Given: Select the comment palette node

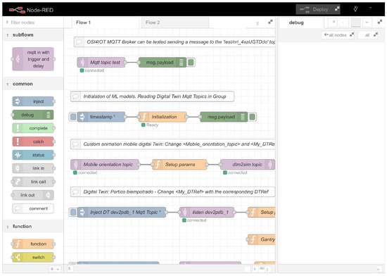Looking at the screenshot, I should coord(33,208).
